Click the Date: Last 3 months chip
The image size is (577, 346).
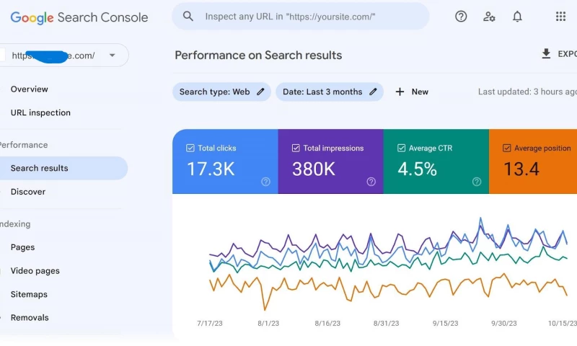(x=330, y=92)
